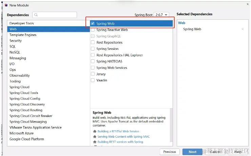
Task: Click Spring Web in Selected Dependencies
Action: 192,29
